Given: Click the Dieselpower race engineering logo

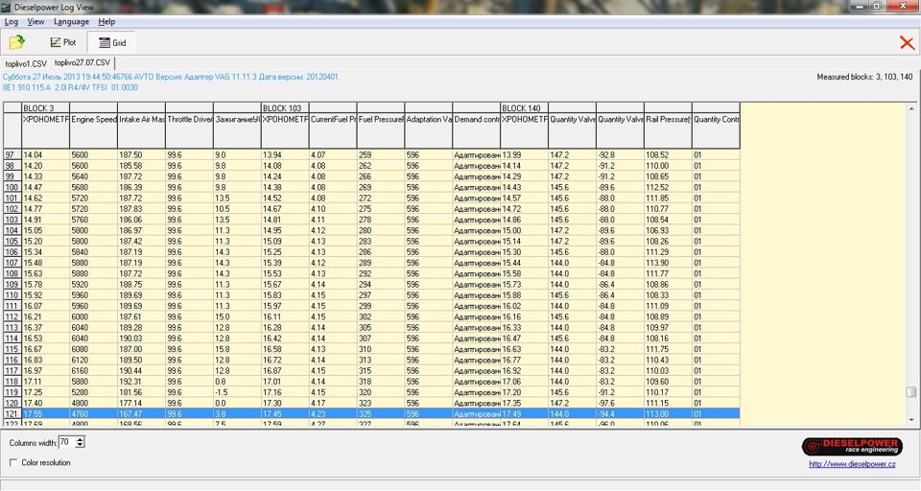Looking at the screenshot, I should [852, 446].
